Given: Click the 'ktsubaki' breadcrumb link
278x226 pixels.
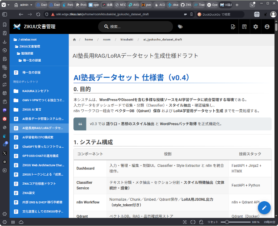Looking at the screenshot, I should (127, 40).
